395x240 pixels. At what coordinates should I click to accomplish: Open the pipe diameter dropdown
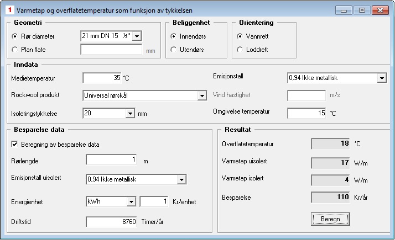coord(137,36)
